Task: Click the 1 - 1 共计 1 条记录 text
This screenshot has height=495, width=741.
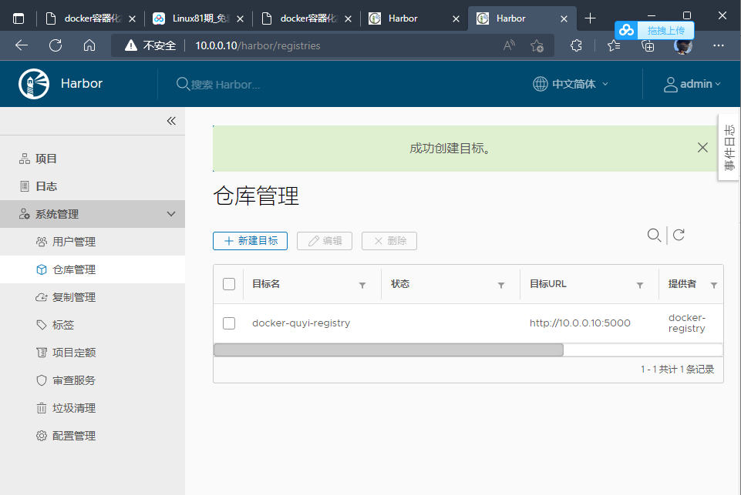Action: 677,370
